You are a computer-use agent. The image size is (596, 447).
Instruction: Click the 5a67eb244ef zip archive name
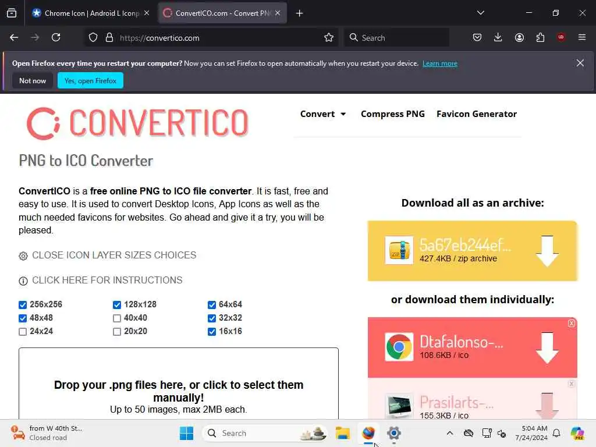point(465,245)
